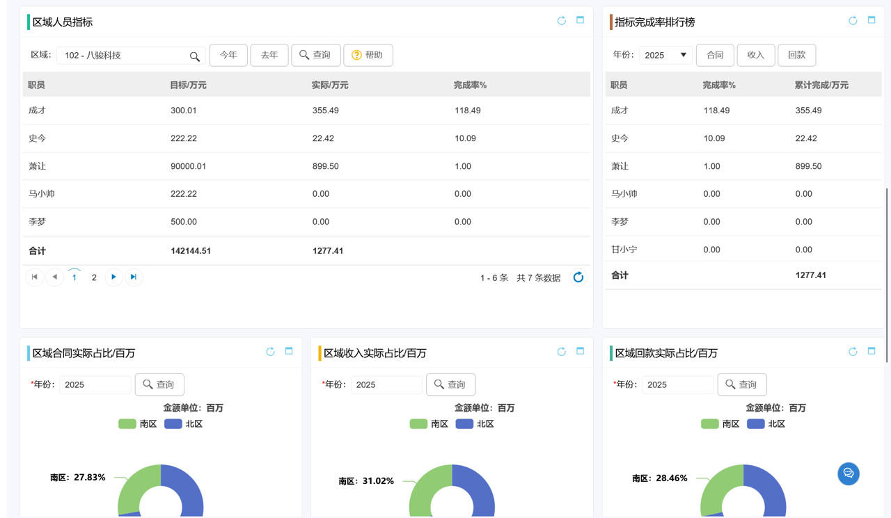The height and width of the screenshot is (518, 891).
Task: Open the floating chat support icon
Action: [848, 474]
